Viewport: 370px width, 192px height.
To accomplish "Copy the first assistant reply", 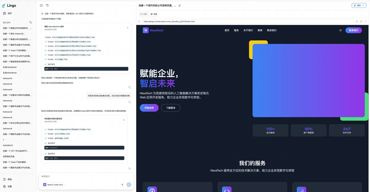I will coord(129,87).
